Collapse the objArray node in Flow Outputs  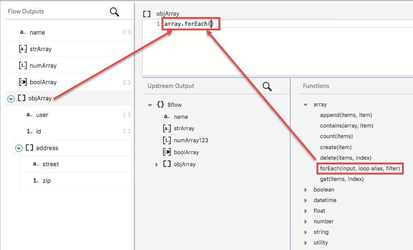(x=11, y=99)
